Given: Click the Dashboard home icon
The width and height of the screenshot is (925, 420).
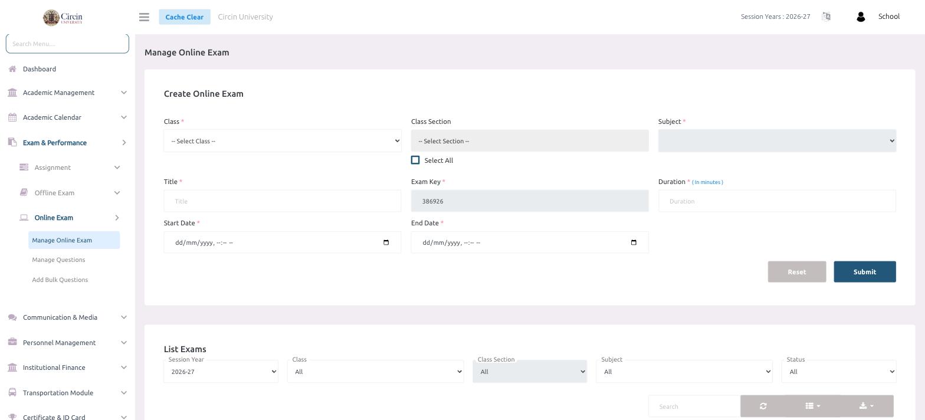Looking at the screenshot, I should click(12, 69).
